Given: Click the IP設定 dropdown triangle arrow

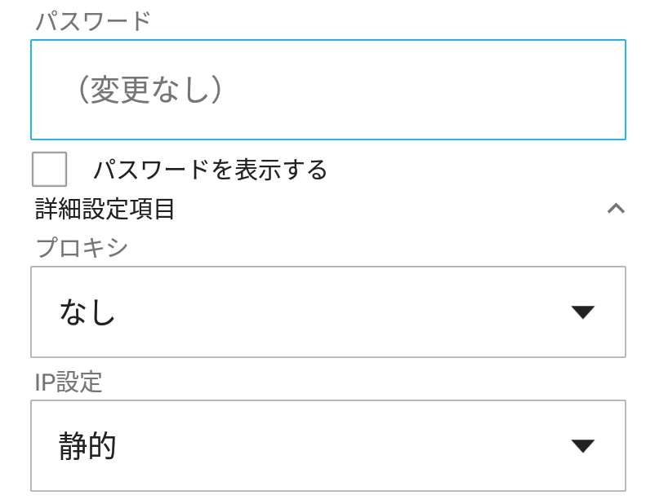Looking at the screenshot, I should click(583, 445).
